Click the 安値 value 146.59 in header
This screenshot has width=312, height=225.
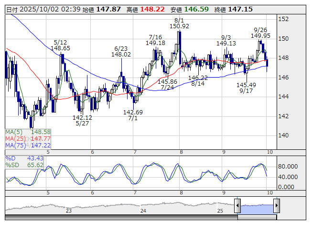197,9
